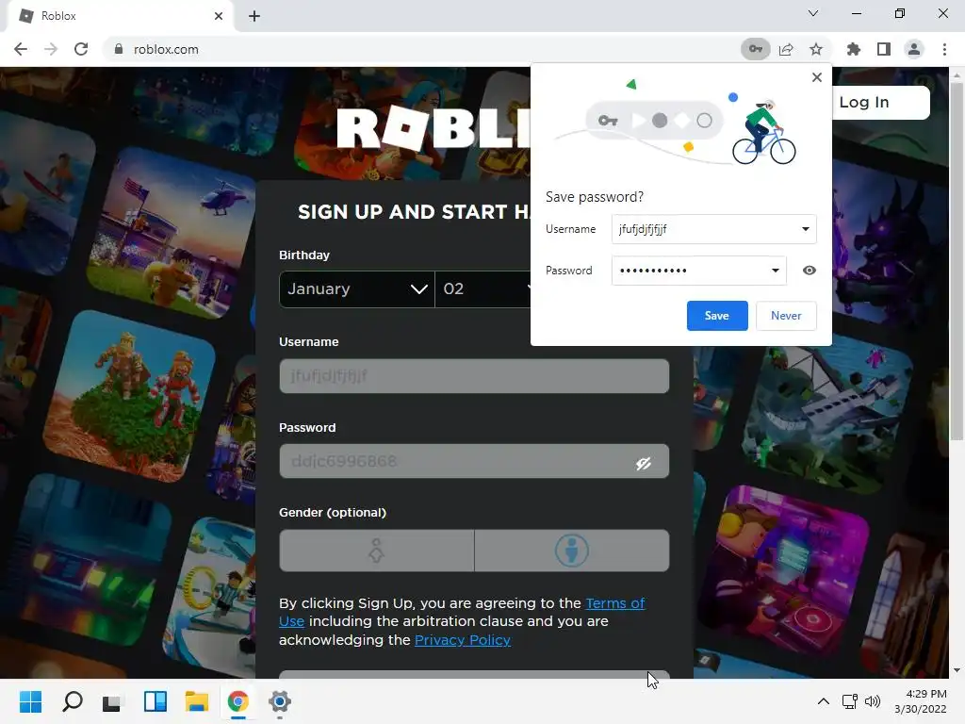The height and width of the screenshot is (724, 965).
Task: Show saved password with eye icon
Action: pyautogui.click(x=810, y=271)
